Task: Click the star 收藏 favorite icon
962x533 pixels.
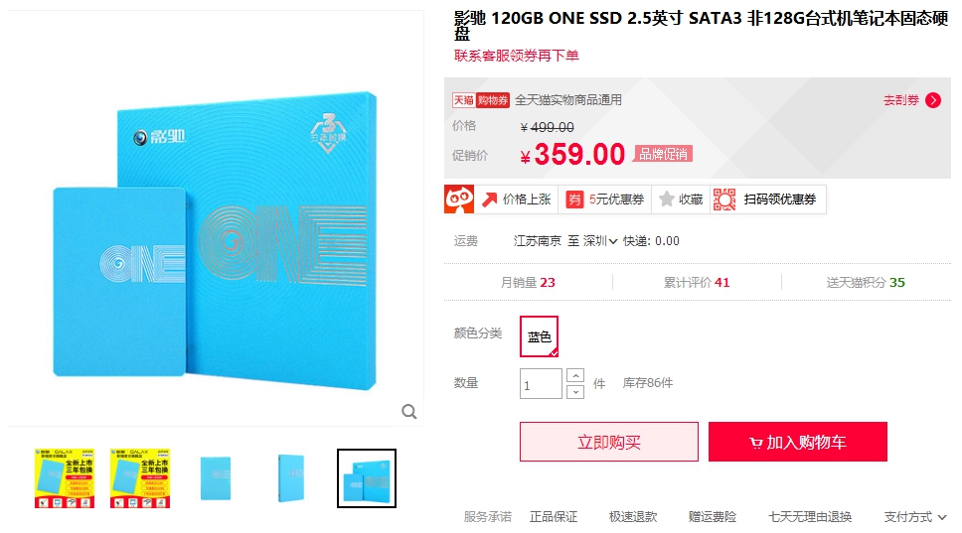Action: (x=666, y=200)
